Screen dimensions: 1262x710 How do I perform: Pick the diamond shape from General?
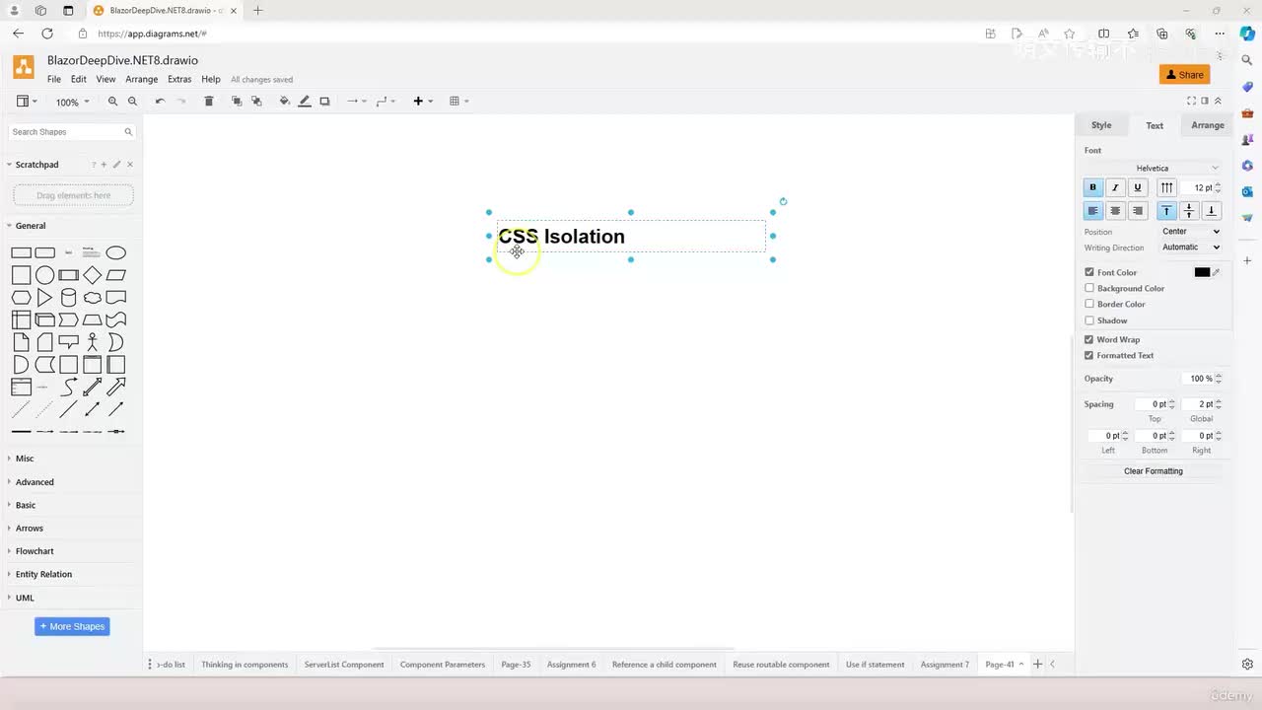tap(93, 275)
